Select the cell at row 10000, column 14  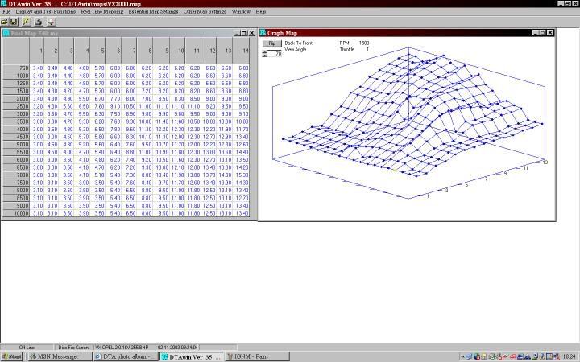pos(242,213)
